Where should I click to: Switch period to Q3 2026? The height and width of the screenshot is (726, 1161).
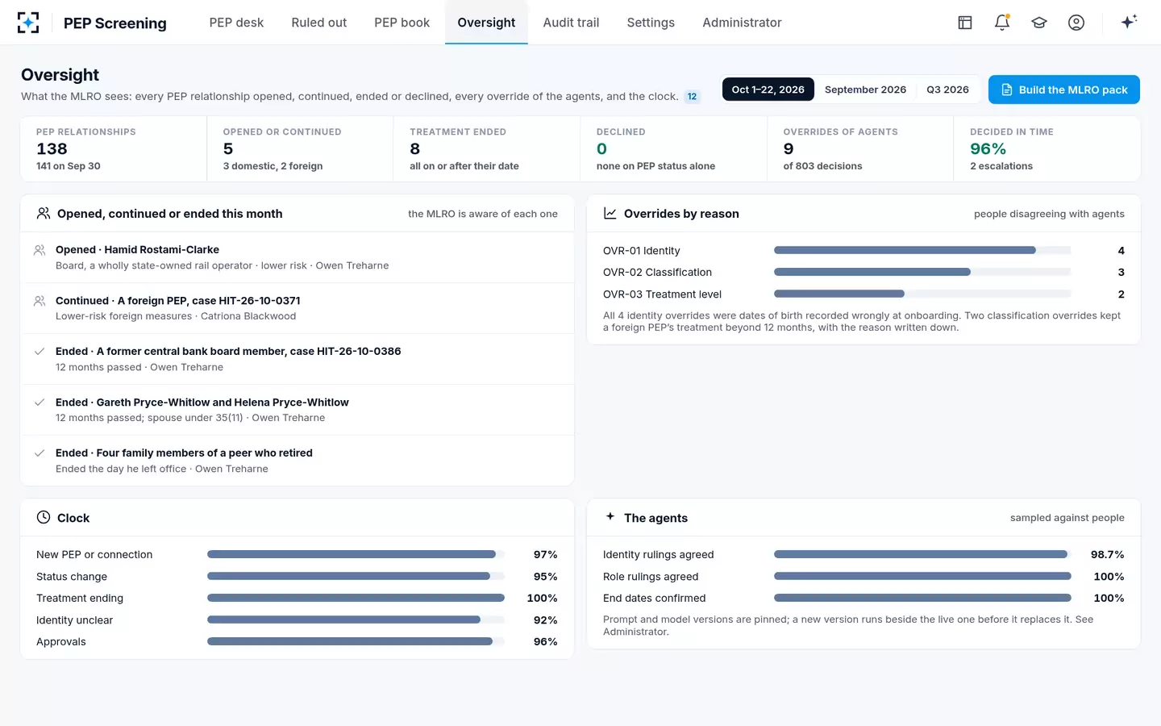[x=947, y=90]
